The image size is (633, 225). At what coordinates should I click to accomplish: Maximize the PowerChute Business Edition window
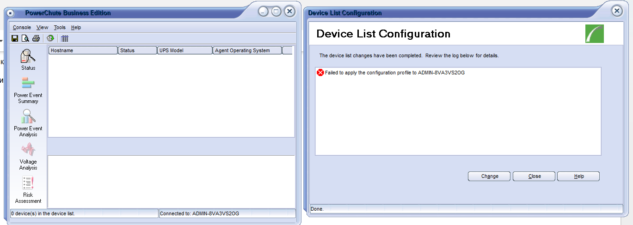click(x=276, y=12)
